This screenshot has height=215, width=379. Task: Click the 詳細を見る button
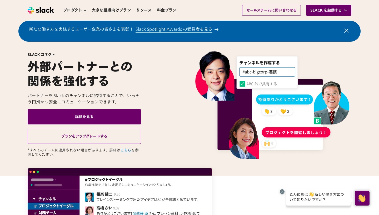click(84, 117)
